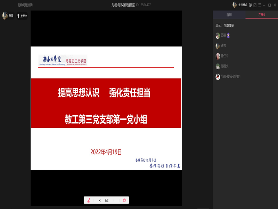
Task: Go to the previous slide
Action: (x=100, y=200)
